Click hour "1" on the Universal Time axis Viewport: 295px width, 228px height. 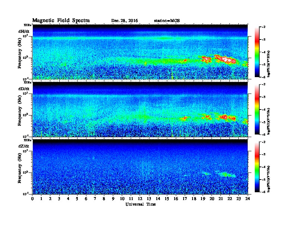(x=41, y=199)
